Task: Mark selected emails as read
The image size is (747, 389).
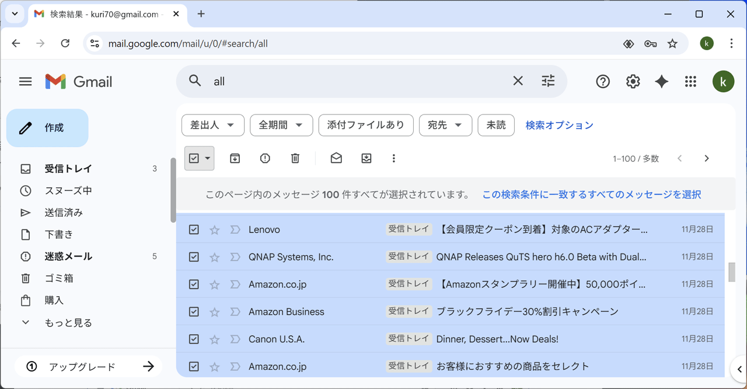Action: coord(336,158)
